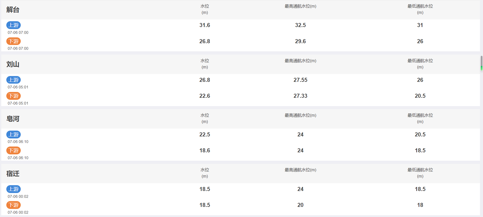
Task: Click the 上游 badge under 皂河
Action: (14, 134)
